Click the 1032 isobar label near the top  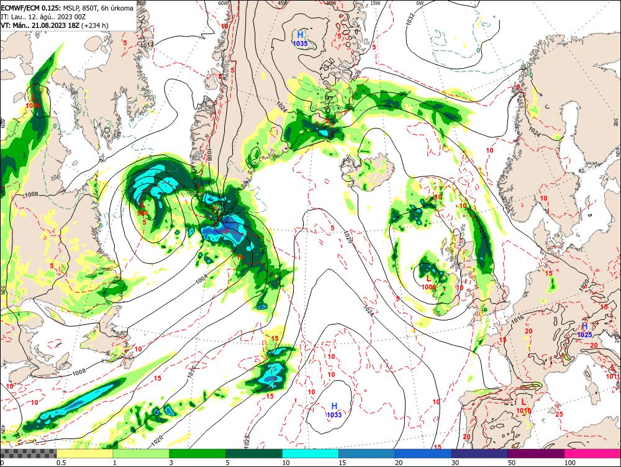pos(410,19)
